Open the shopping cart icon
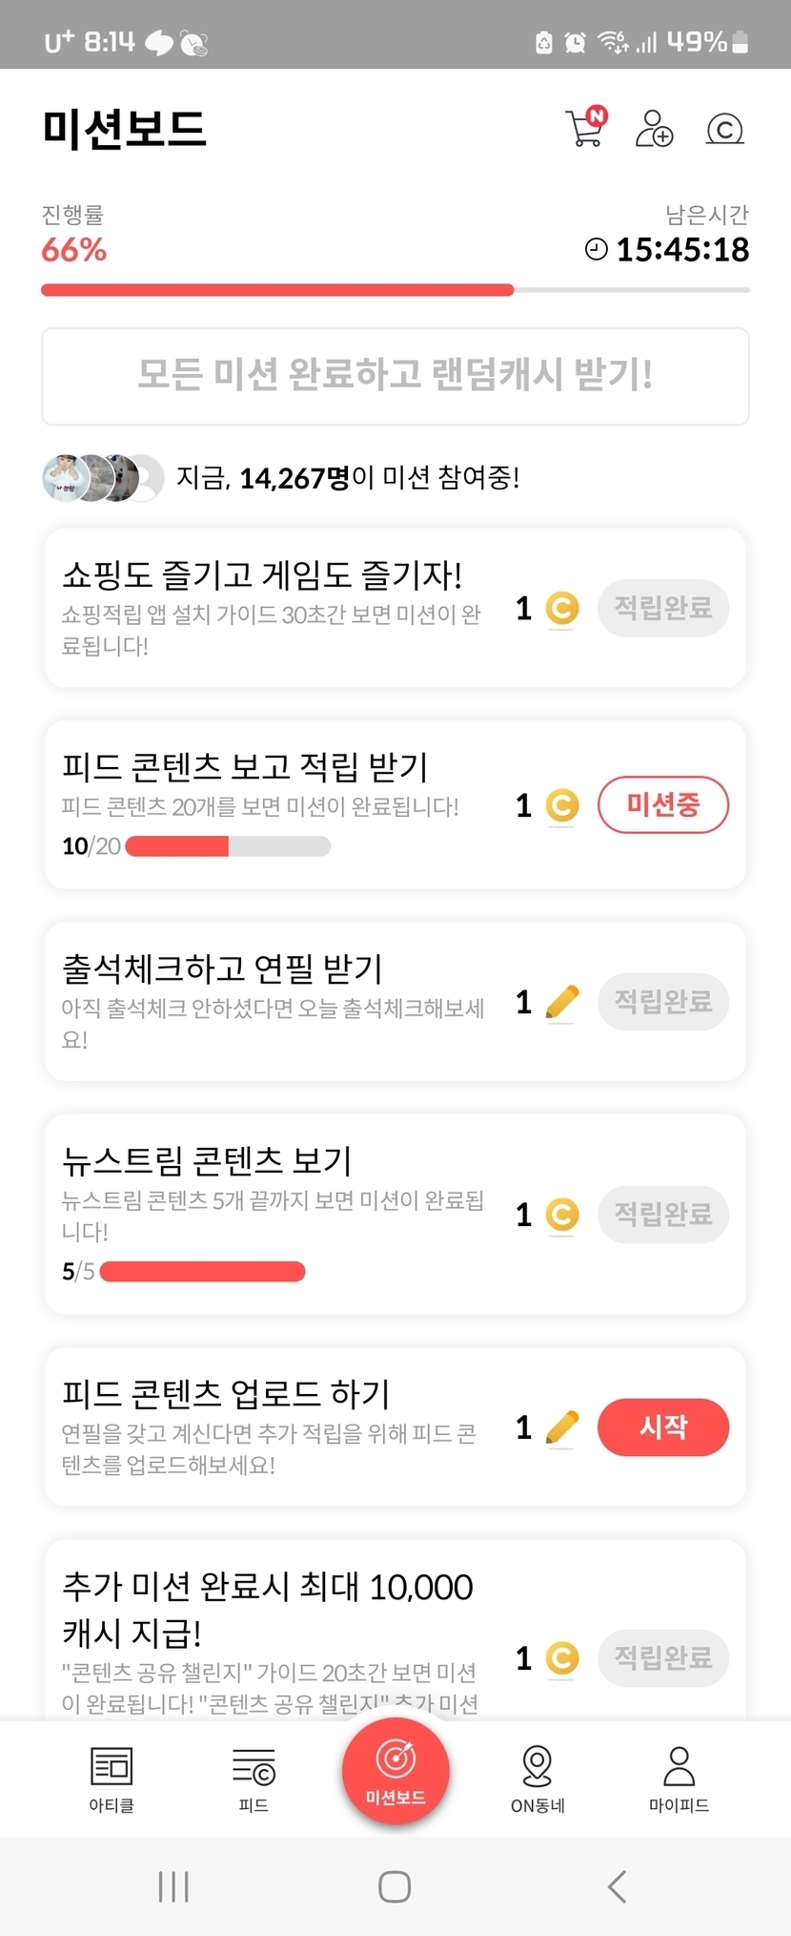Screen dimensions: 791x1936 coord(585,129)
